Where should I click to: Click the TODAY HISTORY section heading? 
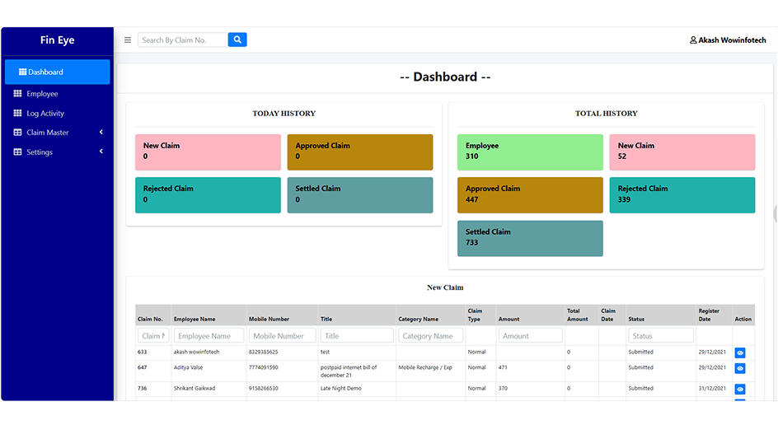pos(284,114)
